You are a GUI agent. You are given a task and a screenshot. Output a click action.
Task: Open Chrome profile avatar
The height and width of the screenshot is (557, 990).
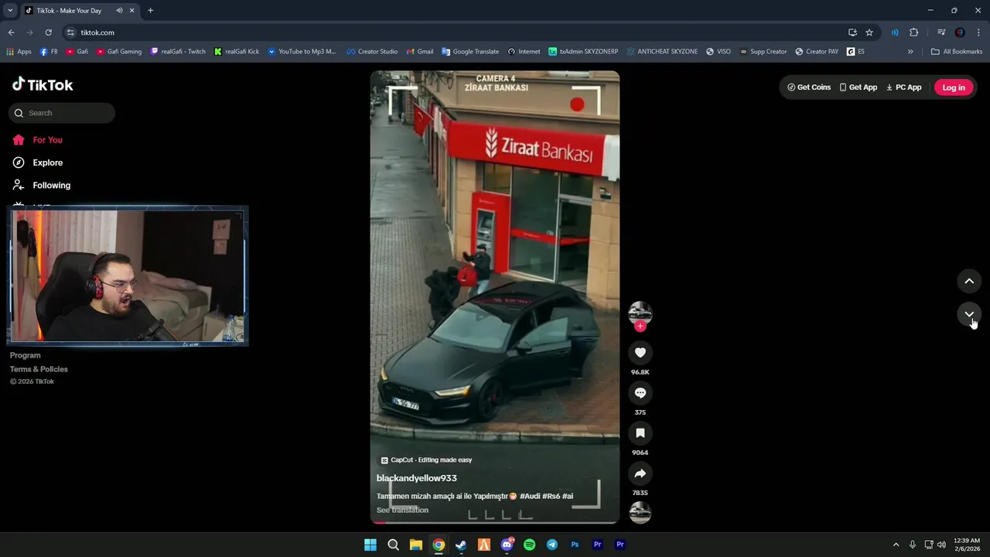pyautogui.click(x=960, y=32)
